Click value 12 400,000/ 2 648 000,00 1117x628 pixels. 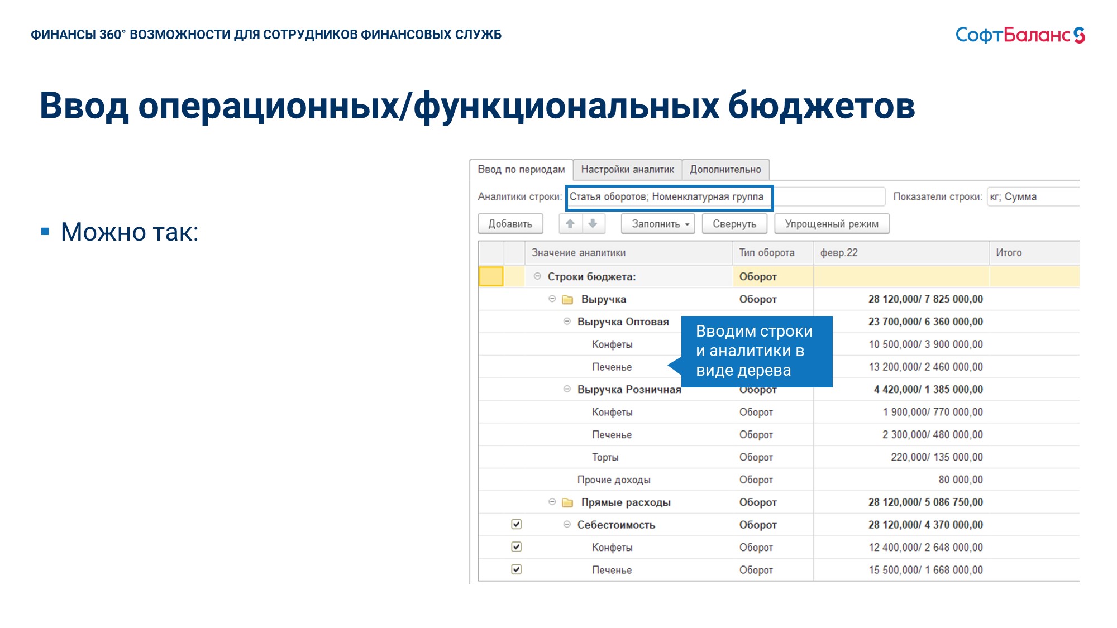[925, 548]
